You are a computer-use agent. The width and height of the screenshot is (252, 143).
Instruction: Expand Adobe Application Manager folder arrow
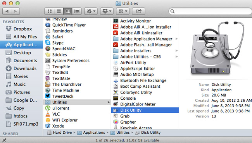177,39
